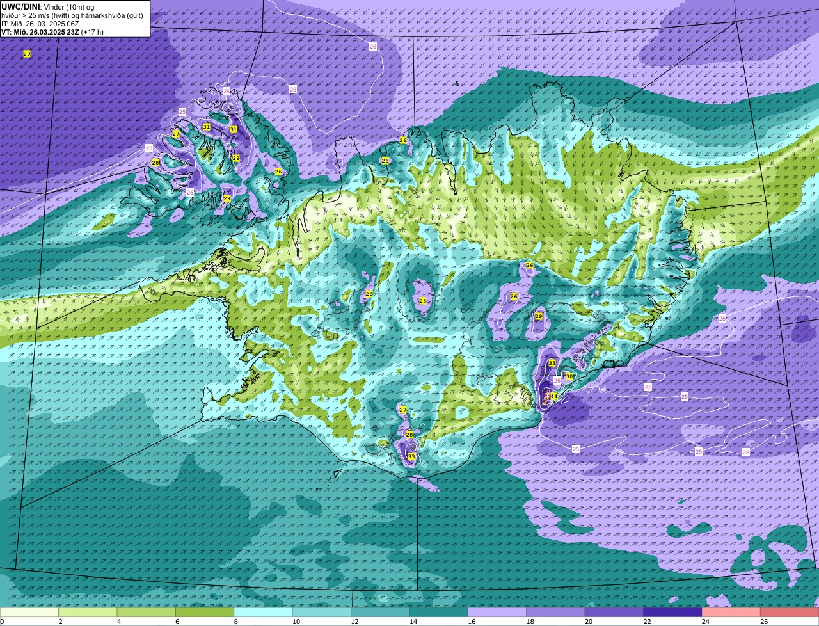This screenshot has height=626, width=819.
Task: Select the legend scale value 14
Action: [413, 622]
